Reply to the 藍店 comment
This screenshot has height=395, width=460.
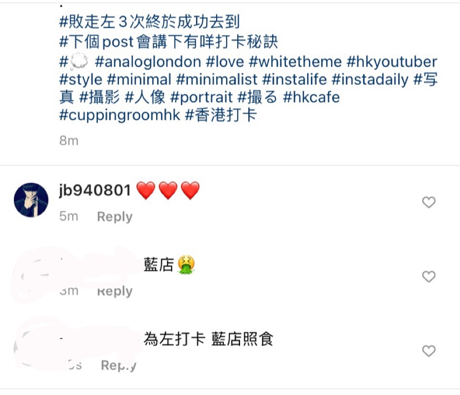[115, 291]
